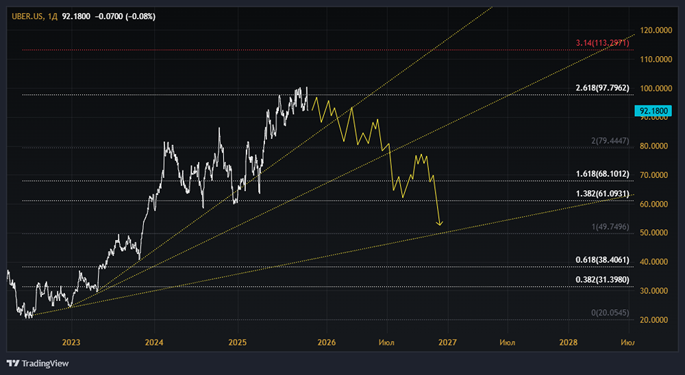This screenshot has width=685, height=375.
Task: Click the 2025 time axis label
Action: click(238, 342)
